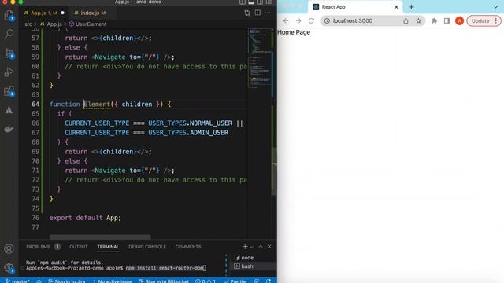504x283 pixels.
Task: Open the Source Control view
Action: (9, 53)
